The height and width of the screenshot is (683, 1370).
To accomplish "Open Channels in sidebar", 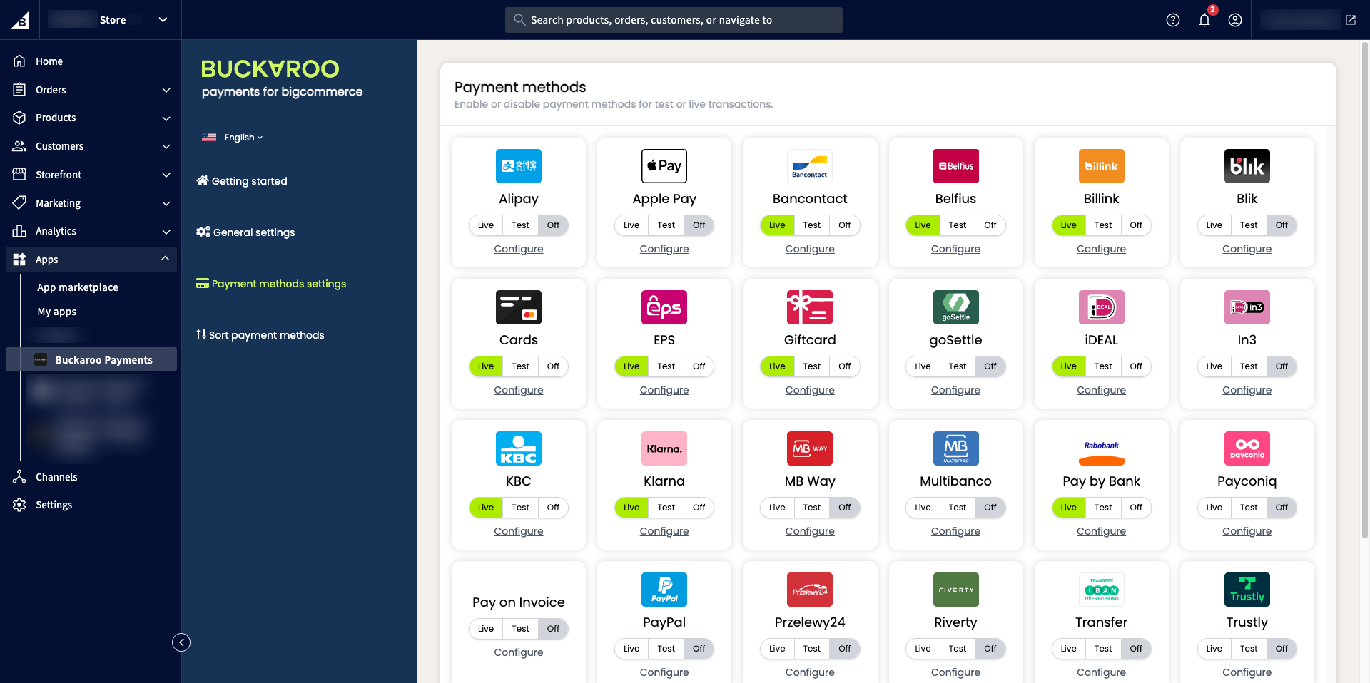I will point(91,477).
